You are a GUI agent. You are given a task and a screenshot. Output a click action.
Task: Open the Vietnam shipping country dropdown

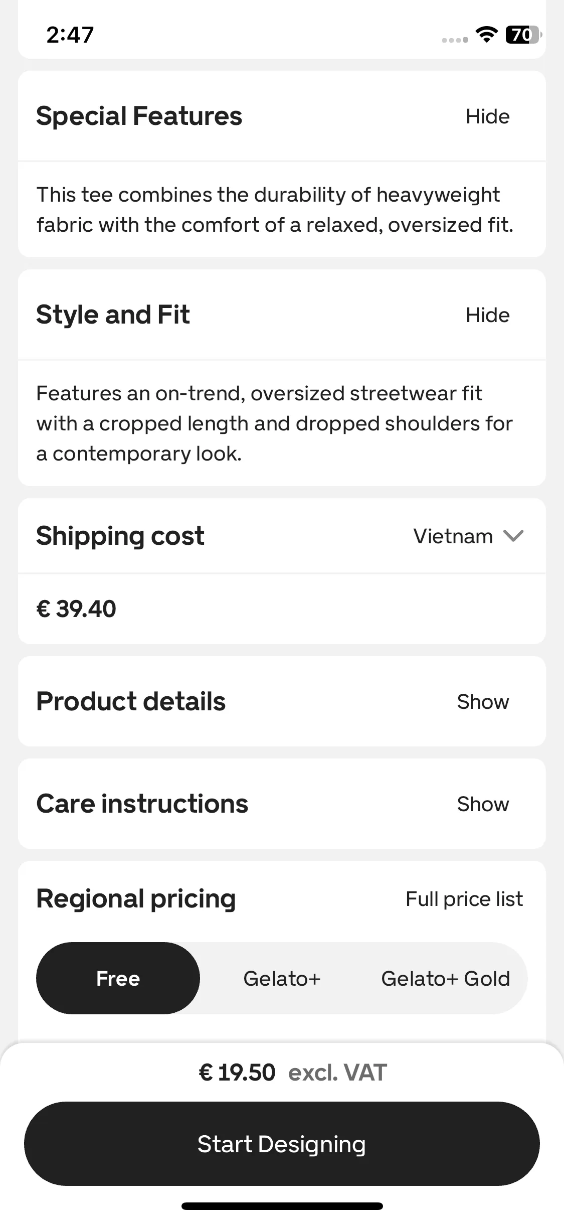[468, 536]
